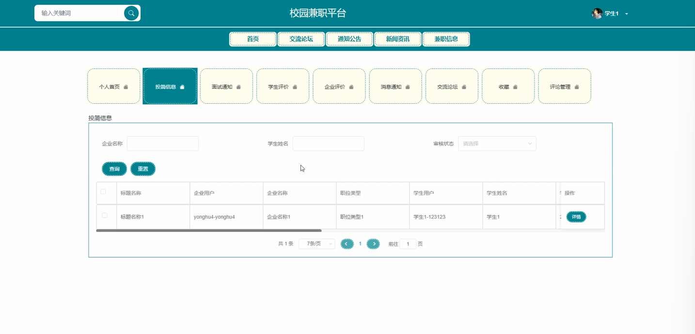
Task: Click the search magnifier icon
Action: pos(131,13)
